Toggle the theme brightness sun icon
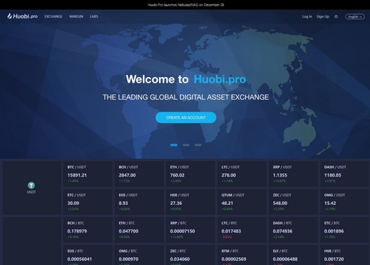This screenshot has width=370, height=265. (336, 16)
